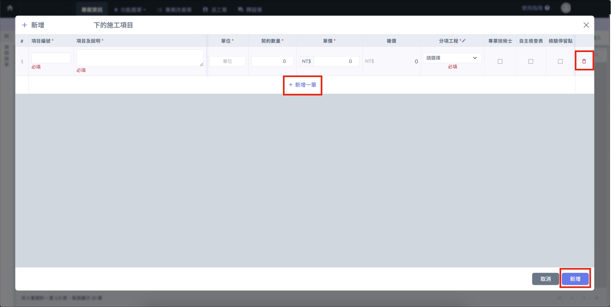Check the 檢驗停留點 checkbox
The width and height of the screenshot is (611, 307).
click(560, 61)
